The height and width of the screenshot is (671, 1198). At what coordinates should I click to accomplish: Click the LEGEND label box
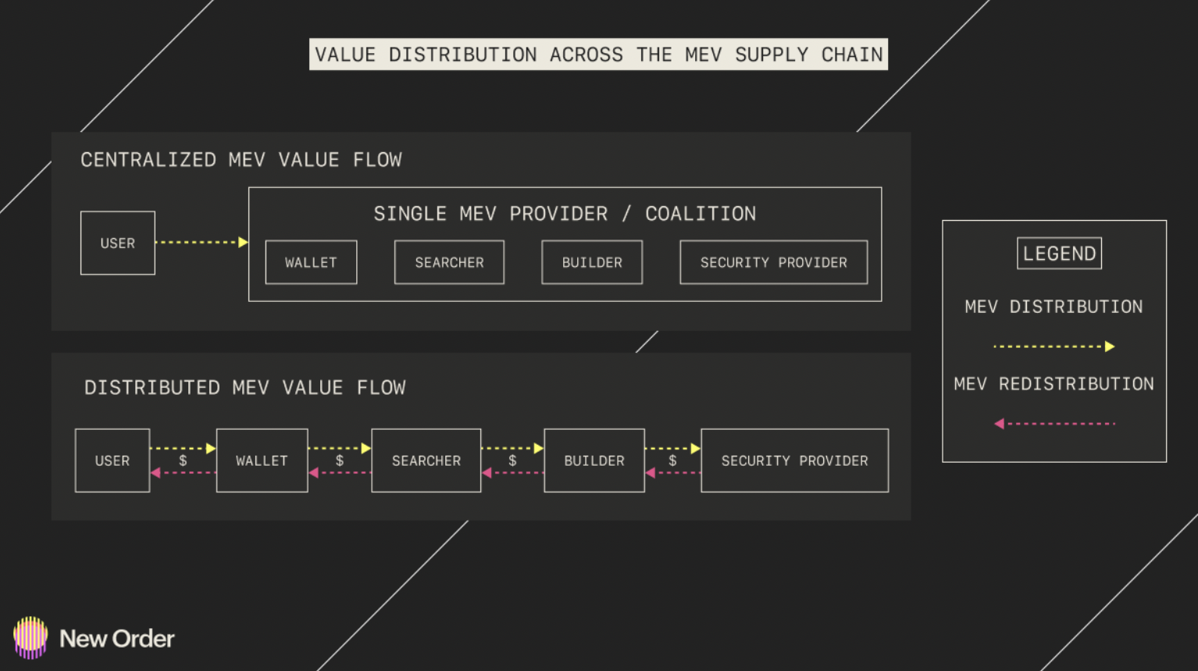(x=1059, y=254)
